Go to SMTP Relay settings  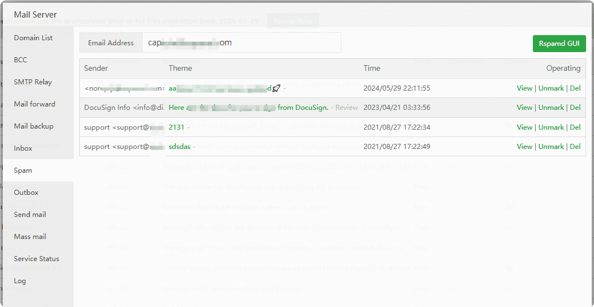(33, 82)
